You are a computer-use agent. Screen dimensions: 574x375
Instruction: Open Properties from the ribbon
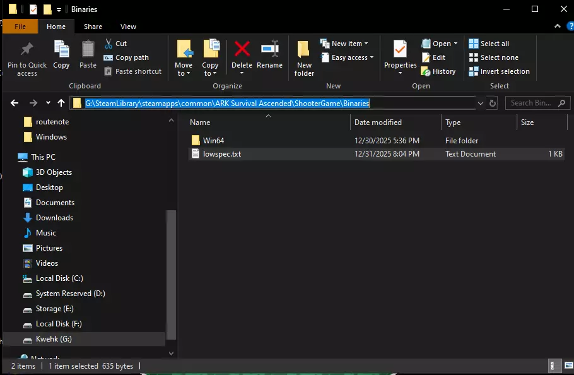400,49
